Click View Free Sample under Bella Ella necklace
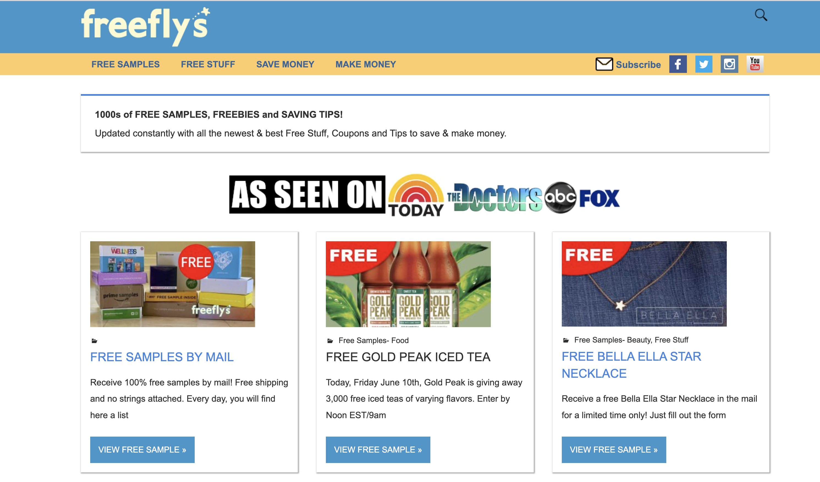This screenshot has width=820, height=482. coord(614,450)
